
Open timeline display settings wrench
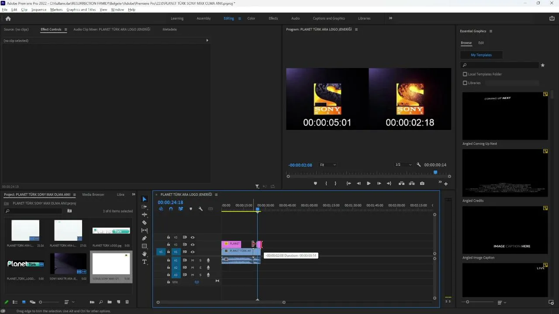coord(200,209)
